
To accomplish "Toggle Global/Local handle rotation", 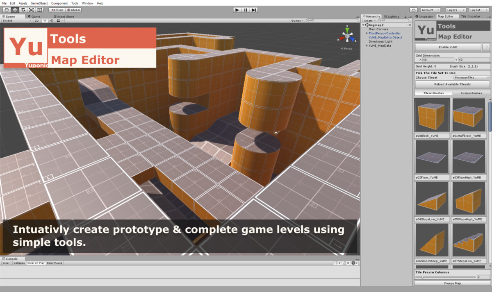I will tap(74, 10).
